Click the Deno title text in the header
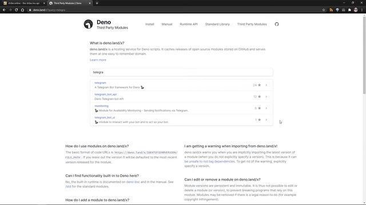The width and height of the screenshot is (366, 205). point(104,22)
